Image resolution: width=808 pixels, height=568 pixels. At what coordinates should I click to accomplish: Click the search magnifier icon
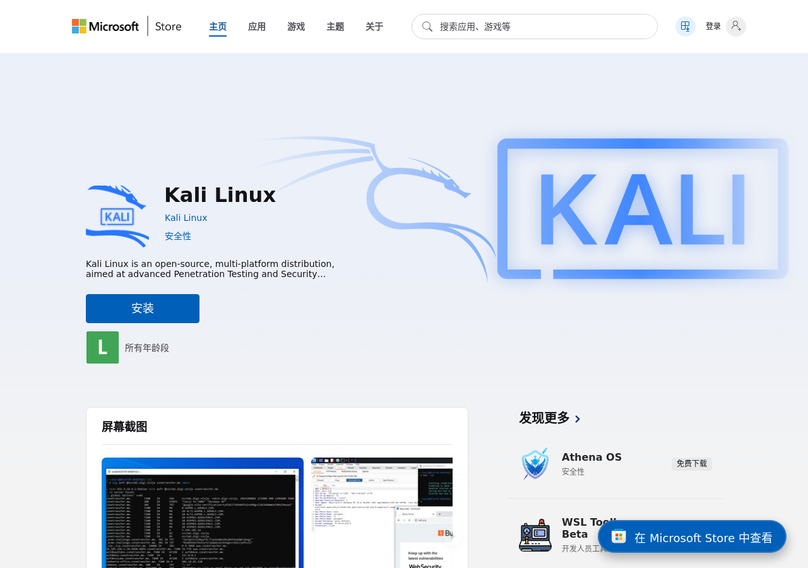coord(427,27)
